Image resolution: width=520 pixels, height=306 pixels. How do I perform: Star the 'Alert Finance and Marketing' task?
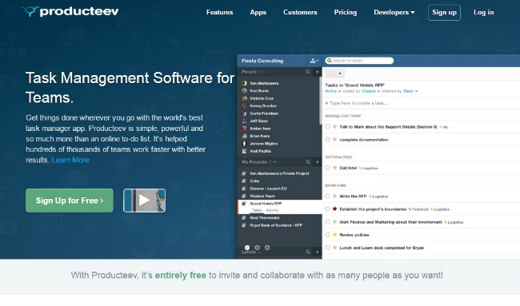(334, 222)
